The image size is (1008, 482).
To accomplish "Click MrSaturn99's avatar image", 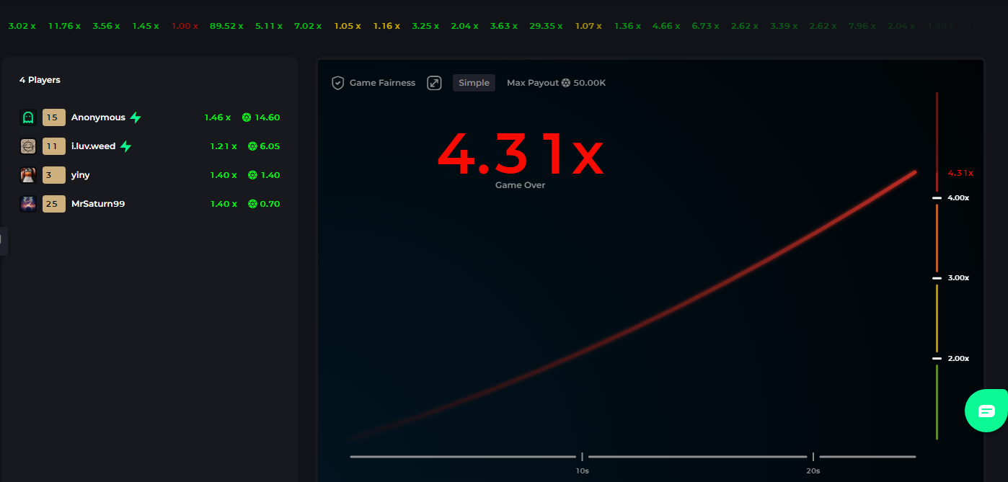I will [x=28, y=204].
